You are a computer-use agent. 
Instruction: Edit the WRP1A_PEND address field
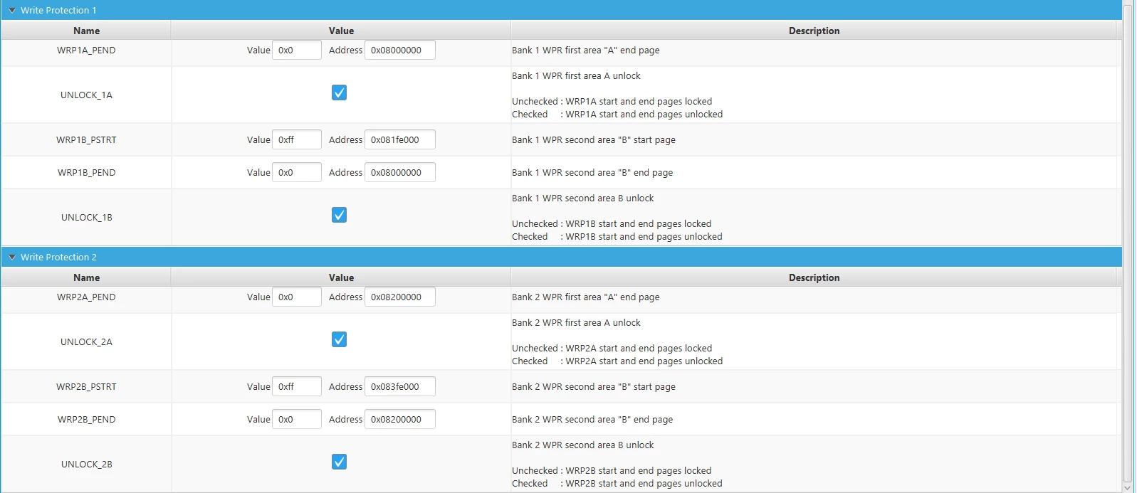pyautogui.click(x=400, y=50)
